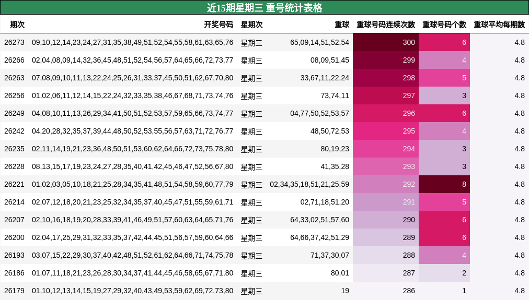Click the 重球平均每期数 column header
This screenshot has width=529, height=300.
click(x=499, y=25)
